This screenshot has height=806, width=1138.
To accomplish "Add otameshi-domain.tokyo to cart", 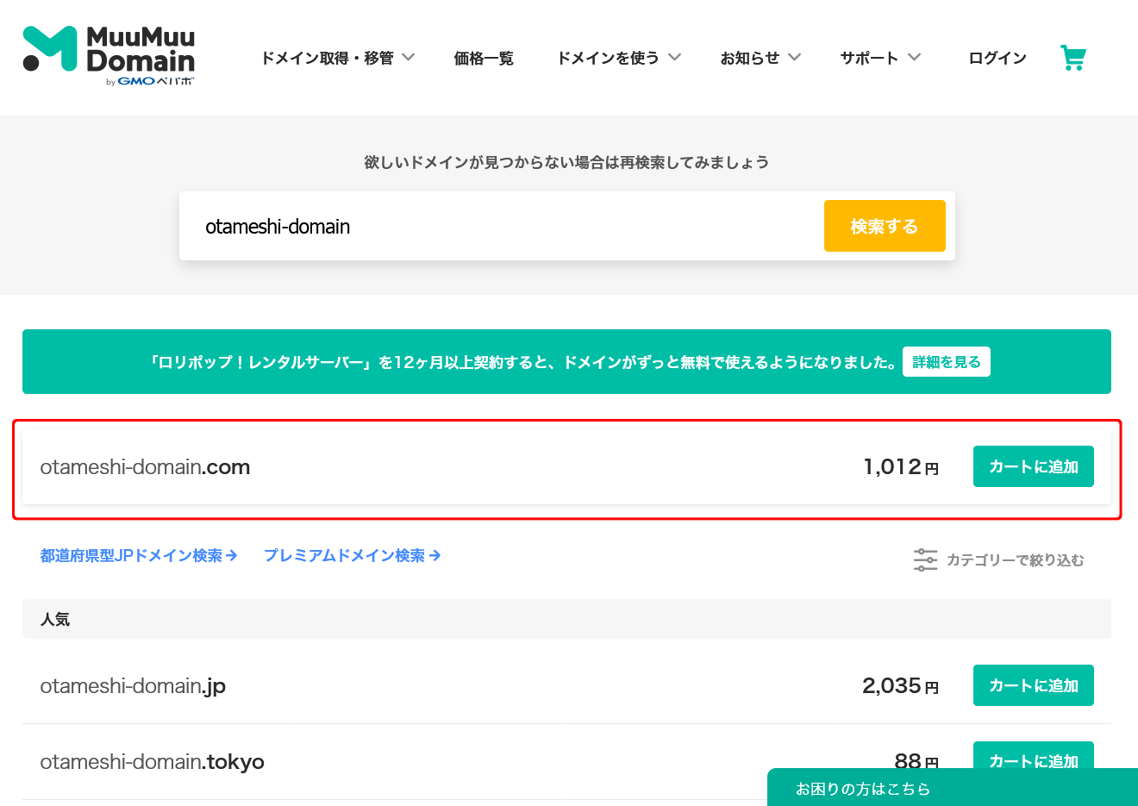I will (x=1033, y=756).
